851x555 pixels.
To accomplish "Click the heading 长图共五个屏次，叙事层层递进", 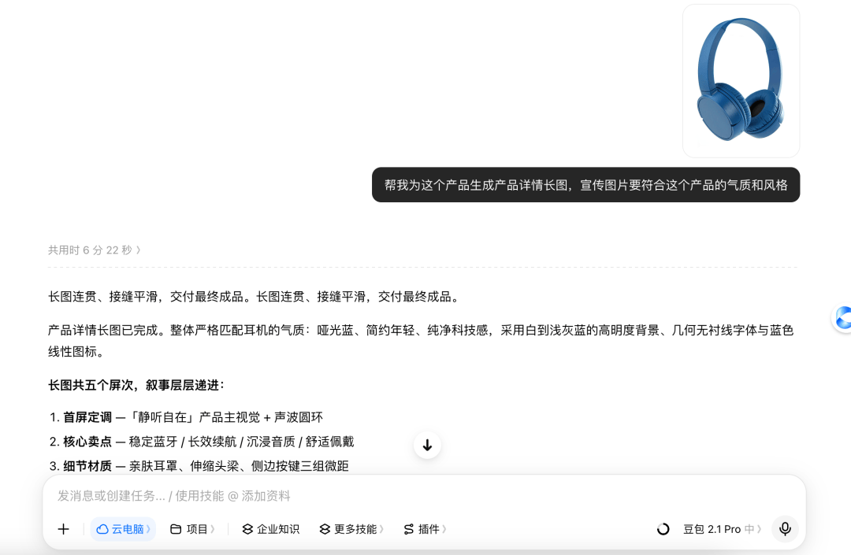I will (x=136, y=386).
